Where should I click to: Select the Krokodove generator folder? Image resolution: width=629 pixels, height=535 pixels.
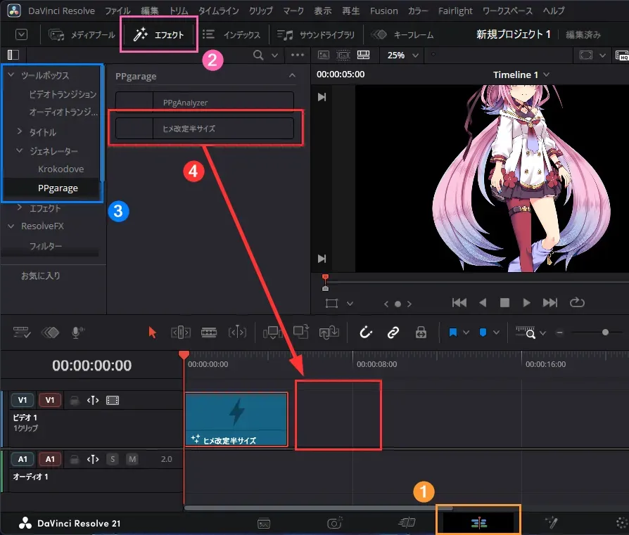(61, 169)
